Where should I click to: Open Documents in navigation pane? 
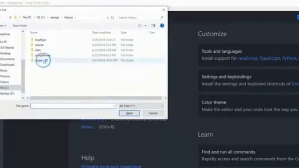(7, 59)
